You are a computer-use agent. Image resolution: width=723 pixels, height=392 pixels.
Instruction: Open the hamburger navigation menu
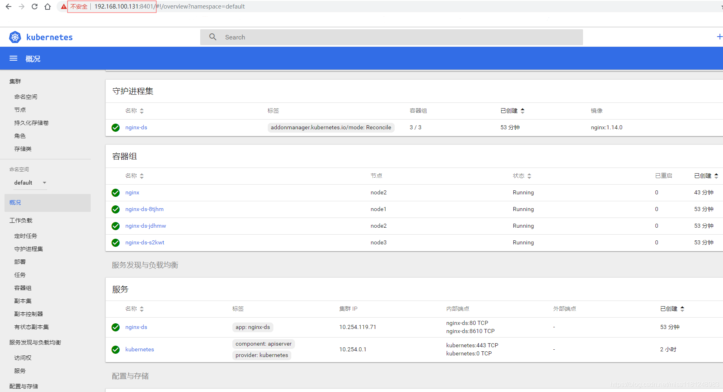pyautogui.click(x=13, y=59)
